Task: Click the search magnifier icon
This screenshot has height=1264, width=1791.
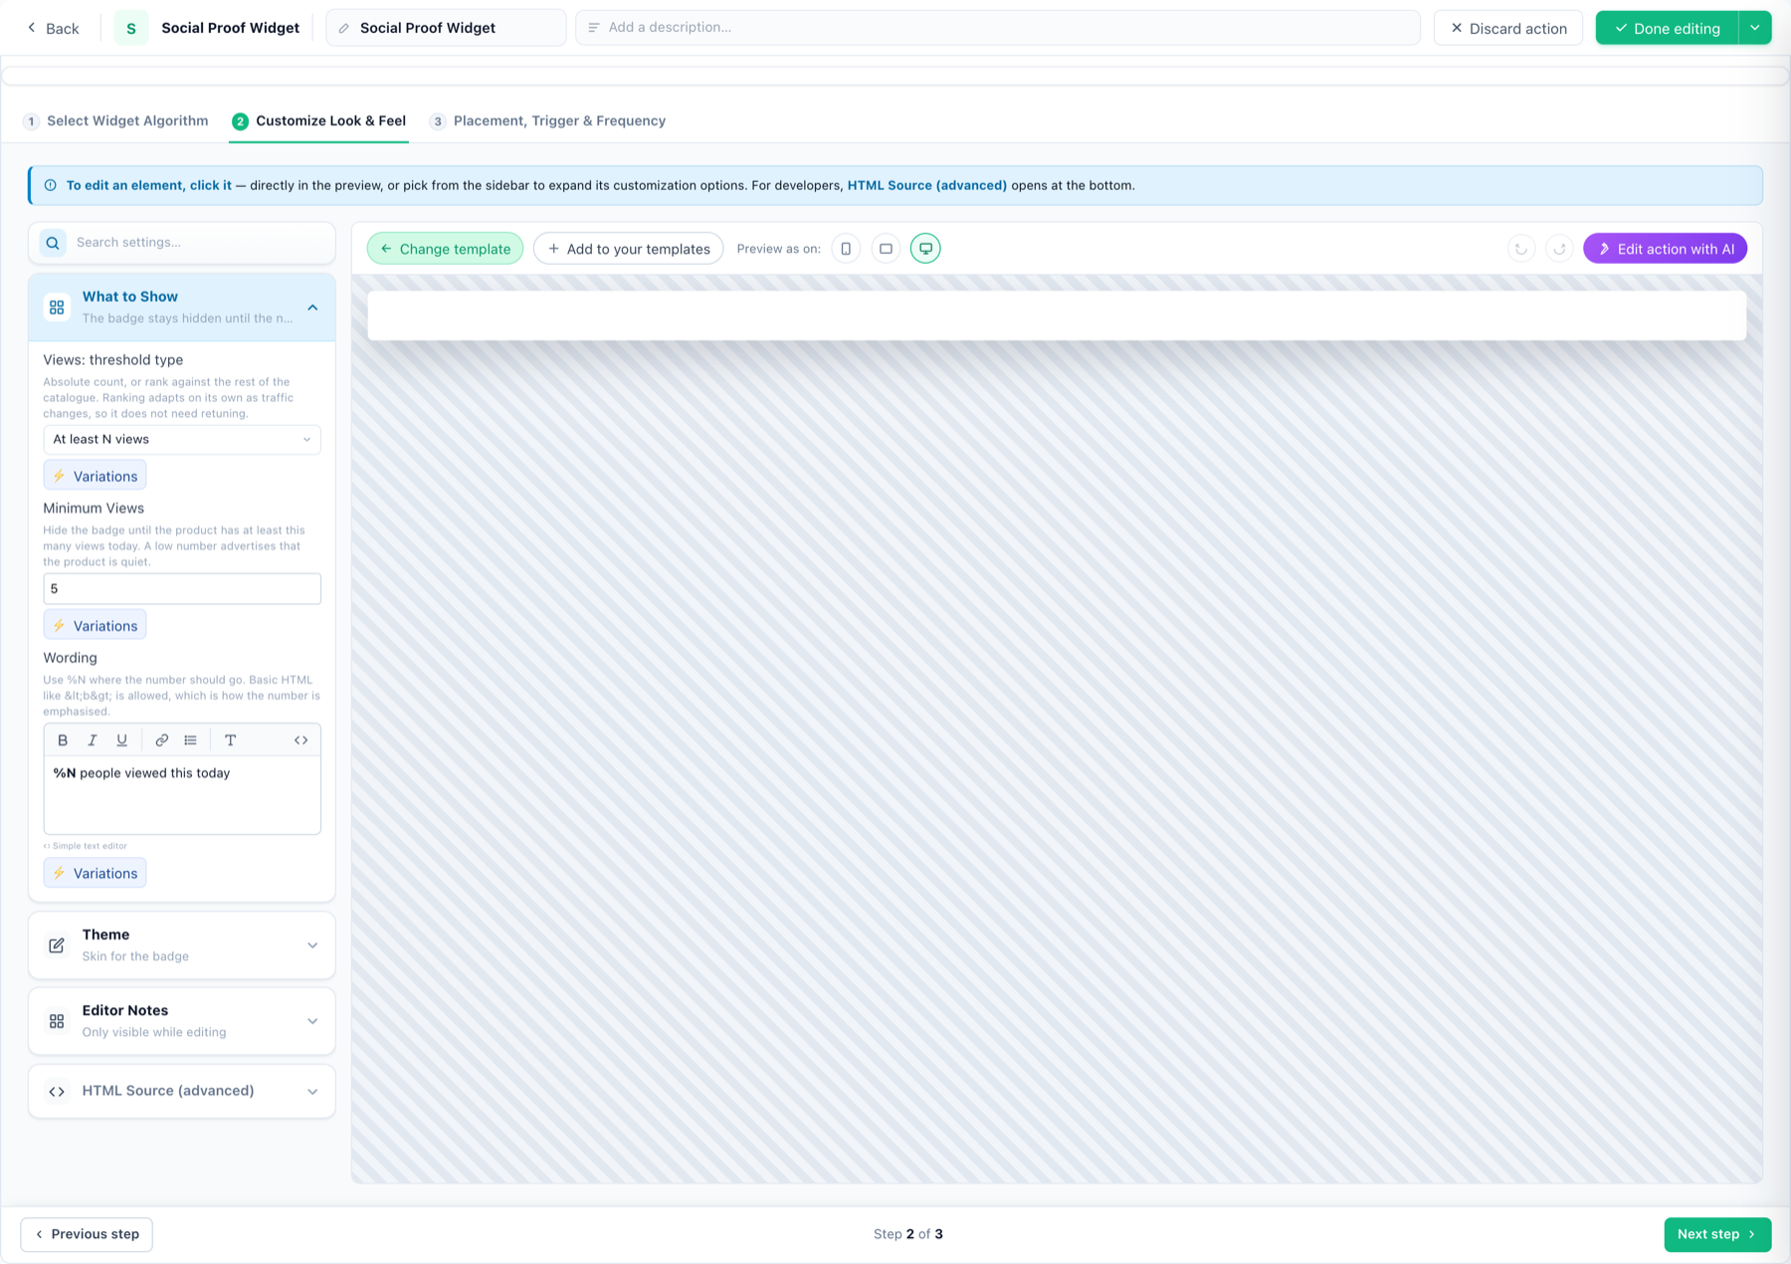Action: 53,243
